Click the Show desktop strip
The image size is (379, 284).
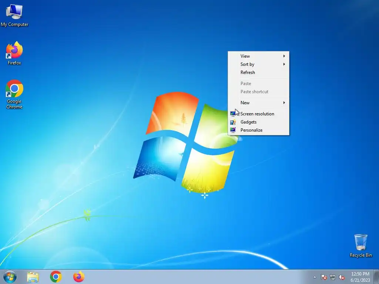coord(376,277)
